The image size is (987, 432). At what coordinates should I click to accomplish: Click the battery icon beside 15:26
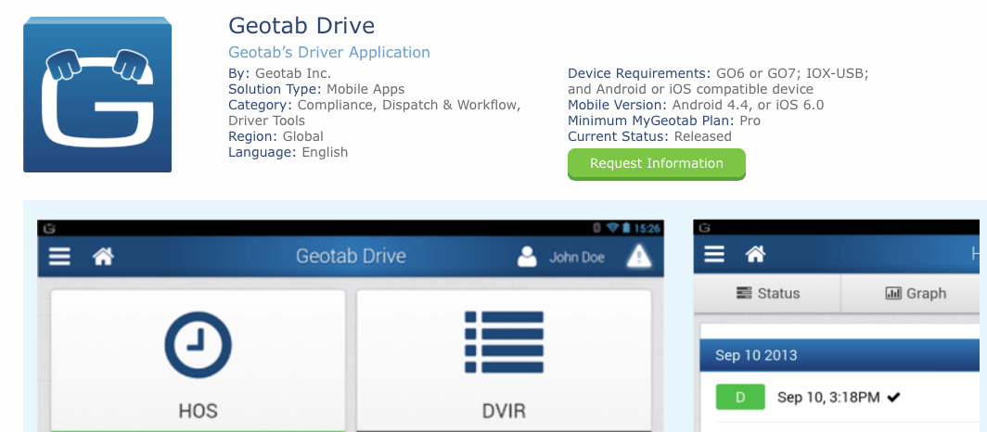pos(626,228)
